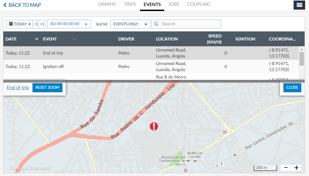The image size is (309, 176).
Task: Open the TRIPS tab
Action: (x=130, y=4)
